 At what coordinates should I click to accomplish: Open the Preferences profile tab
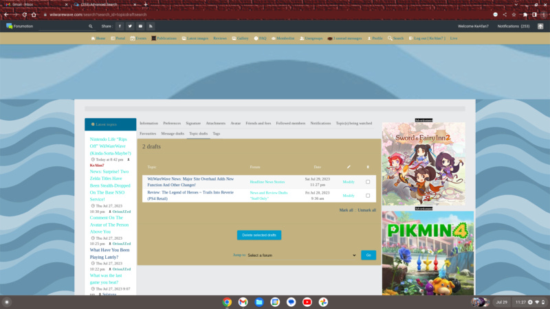[x=172, y=124]
